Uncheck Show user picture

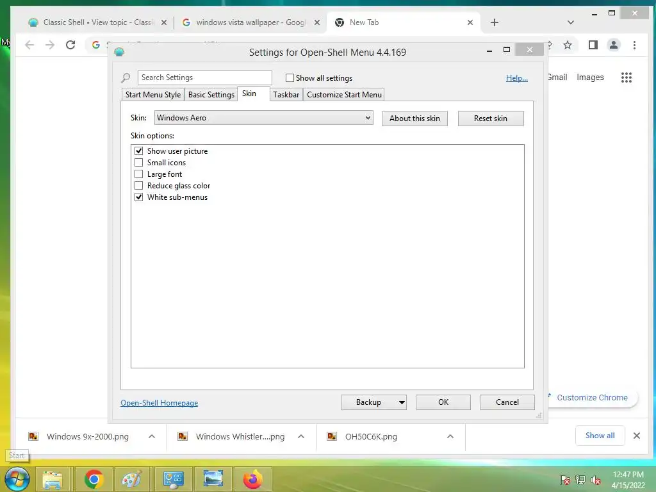pyautogui.click(x=138, y=151)
